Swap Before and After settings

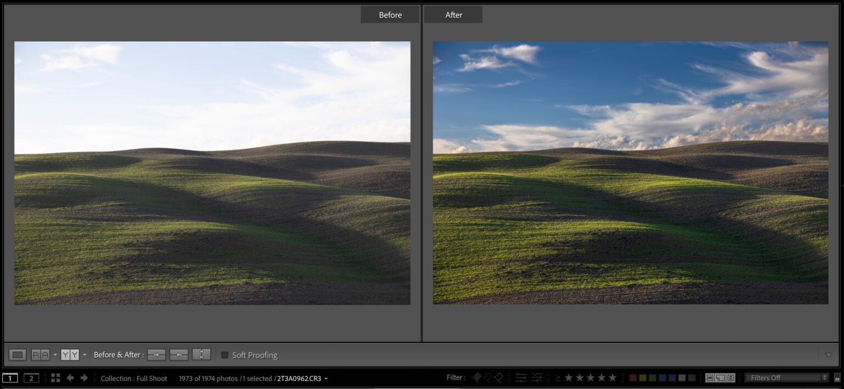(x=201, y=354)
